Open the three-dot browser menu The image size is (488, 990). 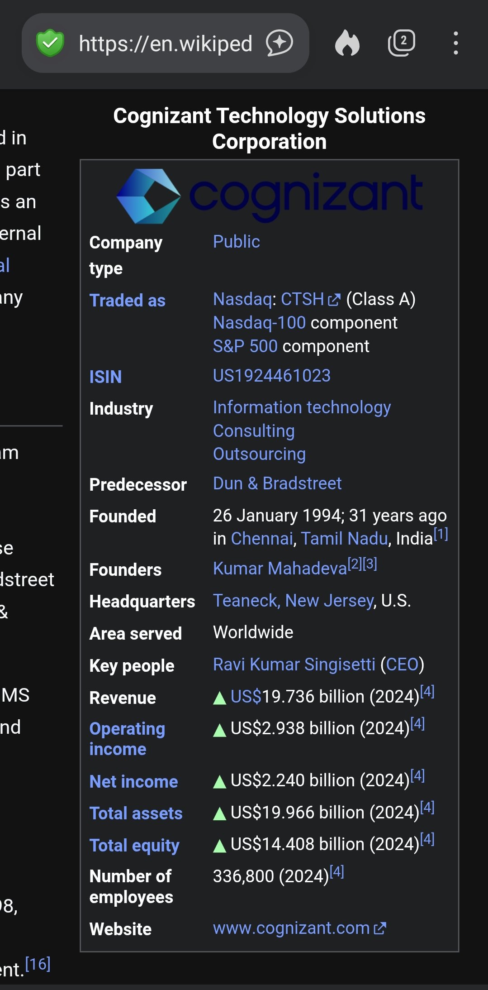point(455,43)
